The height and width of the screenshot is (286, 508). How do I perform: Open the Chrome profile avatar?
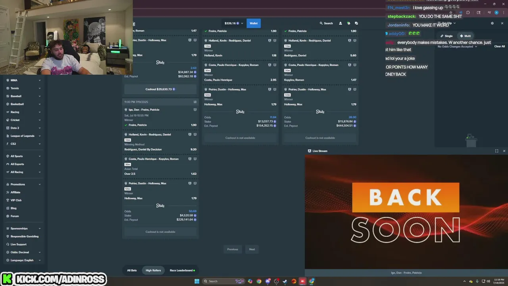tap(496, 13)
